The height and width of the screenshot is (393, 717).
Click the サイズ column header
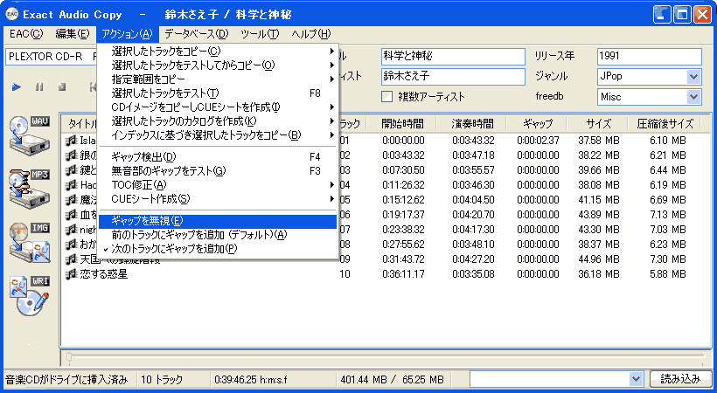[599, 123]
